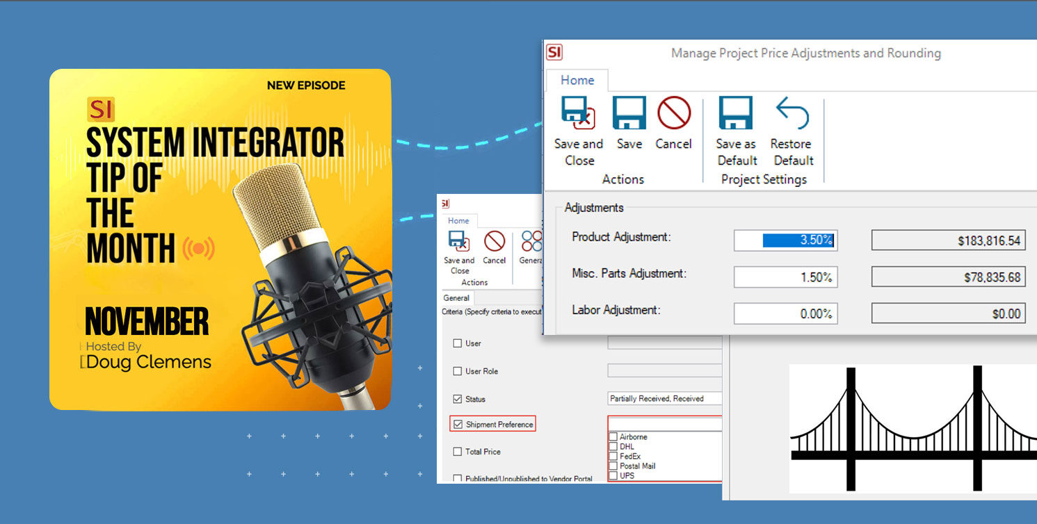This screenshot has width=1037, height=524.
Task: Click the $183,816.54 product amount field
Action: [x=949, y=240]
